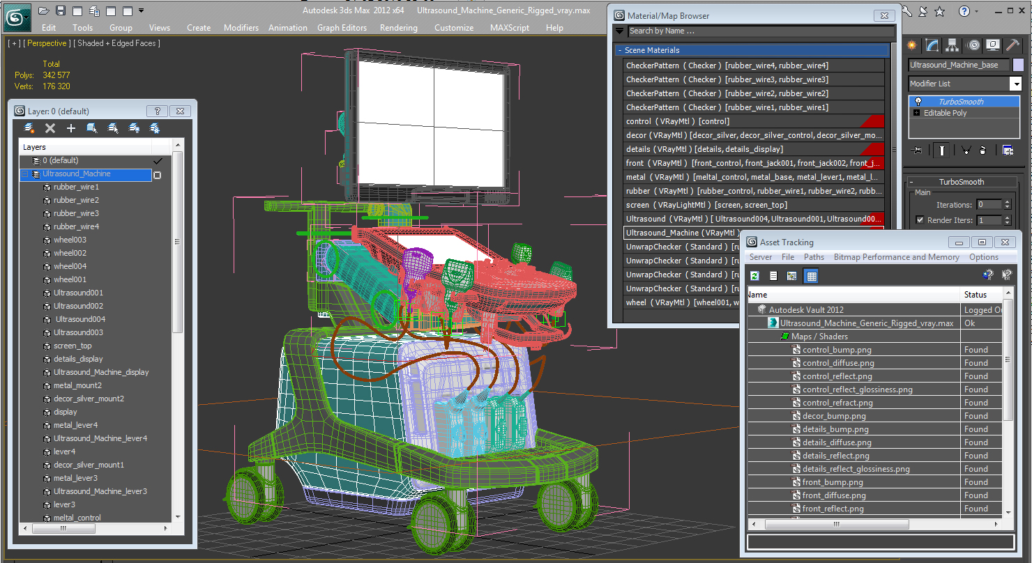
Task: Select the wheel003 layer item
Action: pyautogui.click(x=70, y=240)
